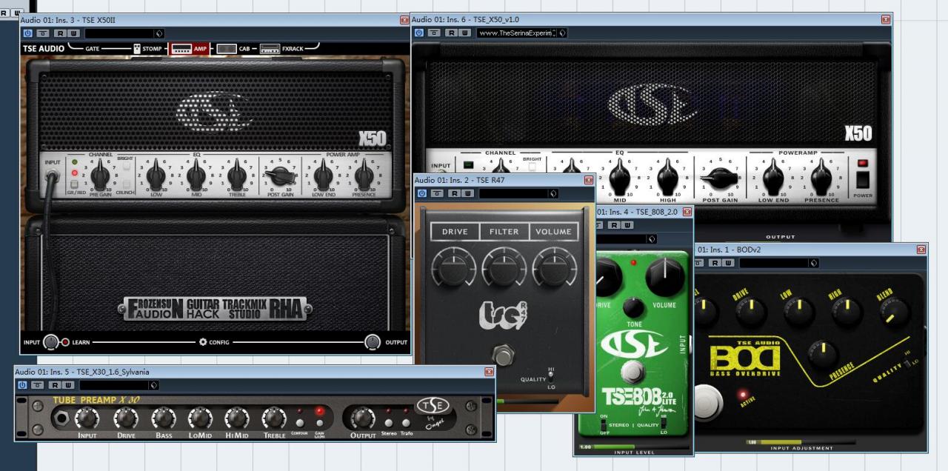
Task: Click the INPUT LEVEL slider on TSE 808
Action: (x=635, y=447)
